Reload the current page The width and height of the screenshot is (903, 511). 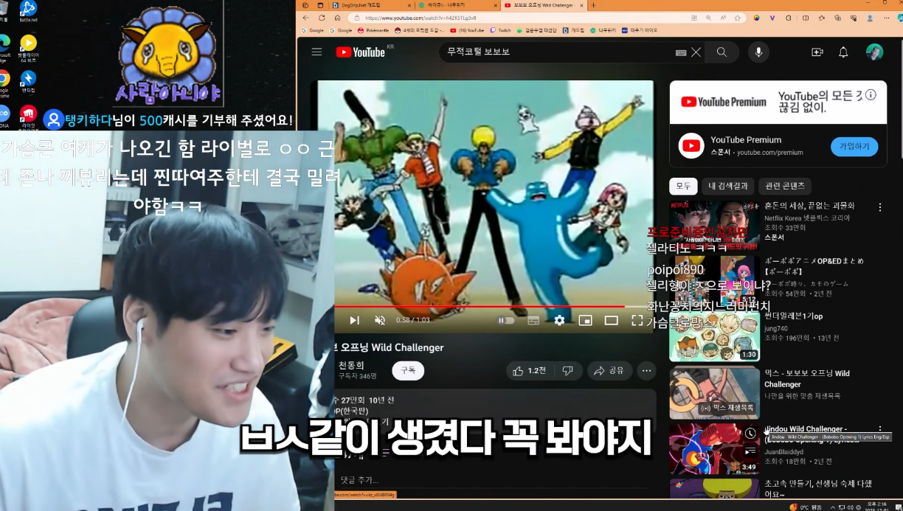tap(321, 18)
